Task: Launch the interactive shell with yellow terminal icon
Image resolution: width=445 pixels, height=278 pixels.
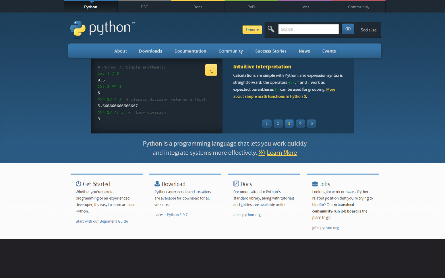Action: point(211,70)
